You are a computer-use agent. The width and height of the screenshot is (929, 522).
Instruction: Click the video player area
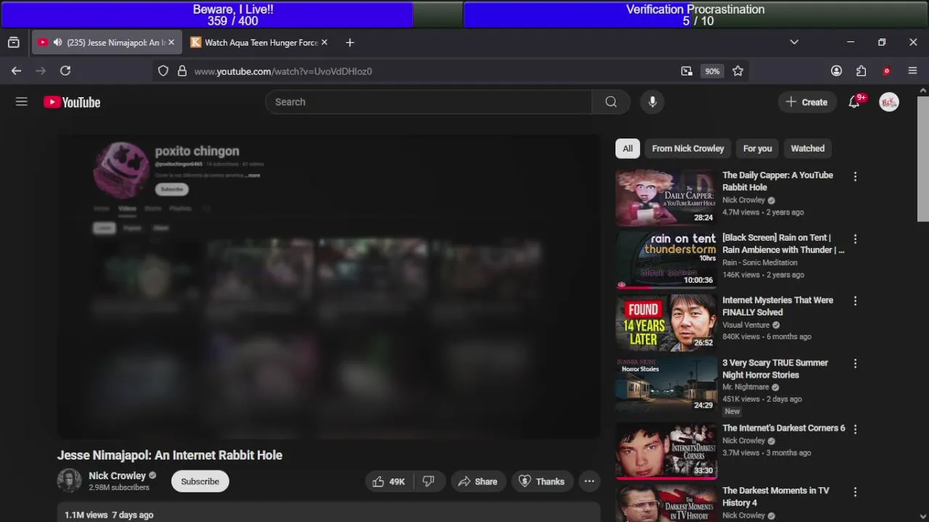point(329,286)
